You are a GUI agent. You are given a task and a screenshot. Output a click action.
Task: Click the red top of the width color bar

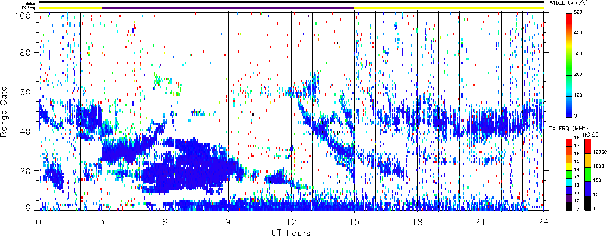[x=570, y=17]
